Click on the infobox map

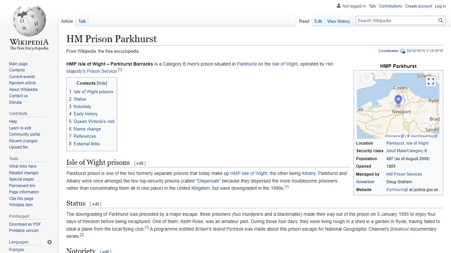[x=398, y=105]
